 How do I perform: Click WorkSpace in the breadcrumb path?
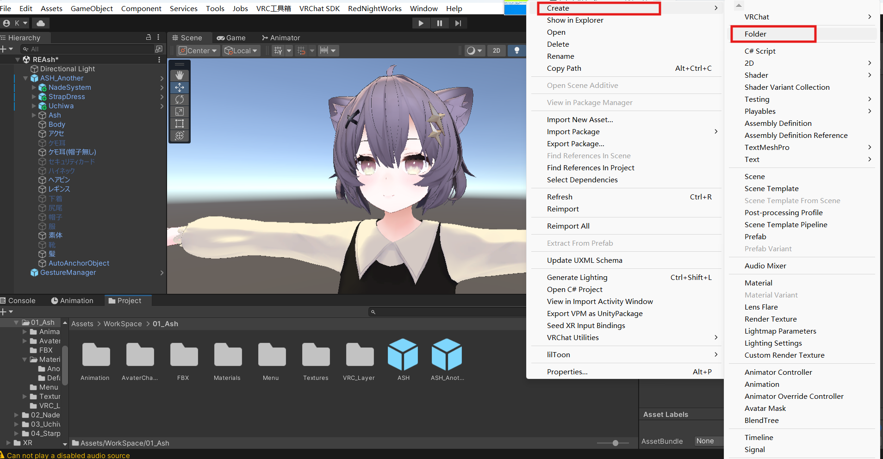tap(123, 324)
